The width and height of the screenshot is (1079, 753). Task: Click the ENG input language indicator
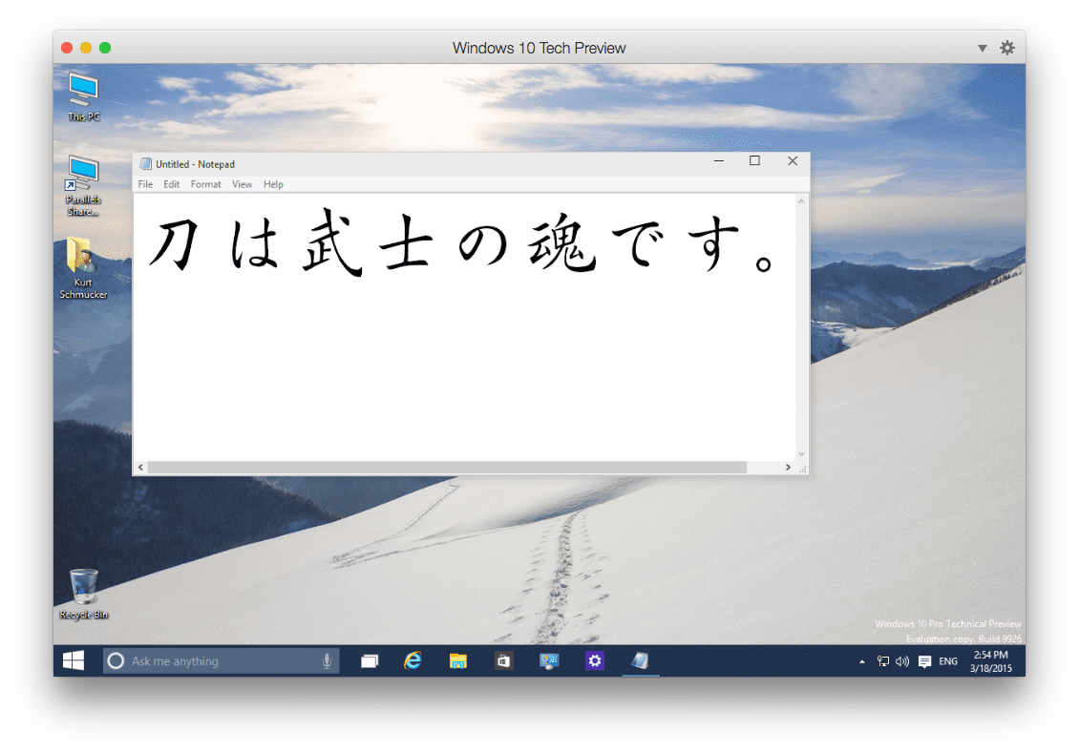[x=948, y=661]
